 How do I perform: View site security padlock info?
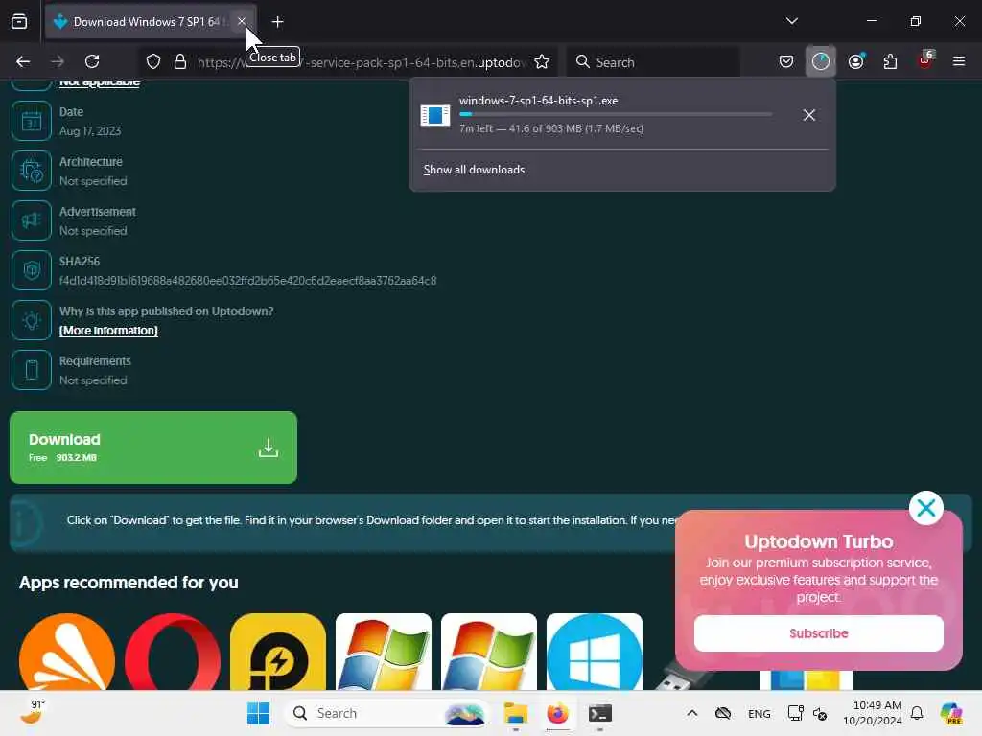coord(180,61)
